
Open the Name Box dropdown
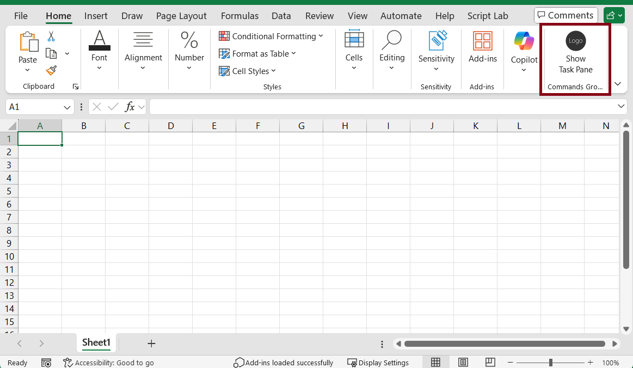tap(68, 107)
